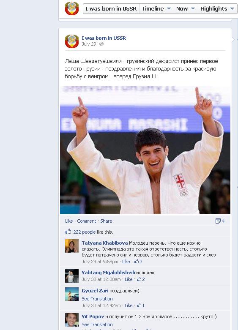Like the judo athlete post
This screenshot has height=330, width=238.
click(69, 221)
